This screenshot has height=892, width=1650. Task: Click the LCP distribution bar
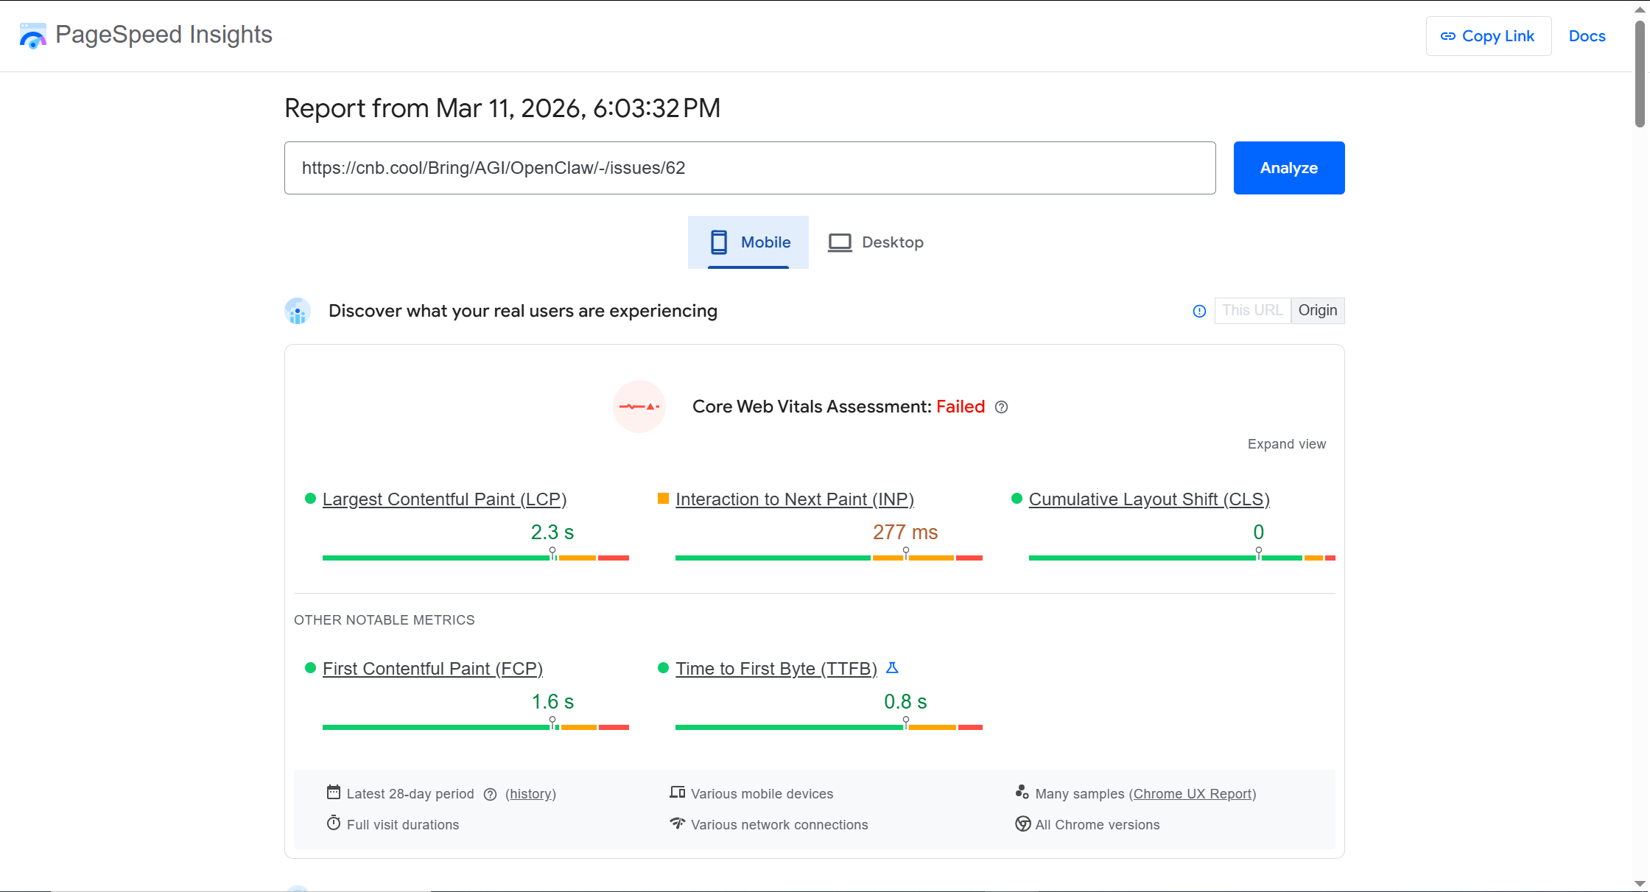pyautogui.click(x=475, y=558)
